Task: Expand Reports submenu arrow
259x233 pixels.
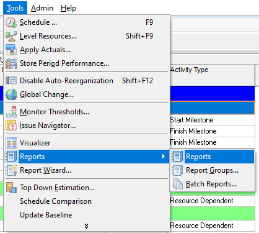Action: pyautogui.click(x=164, y=157)
